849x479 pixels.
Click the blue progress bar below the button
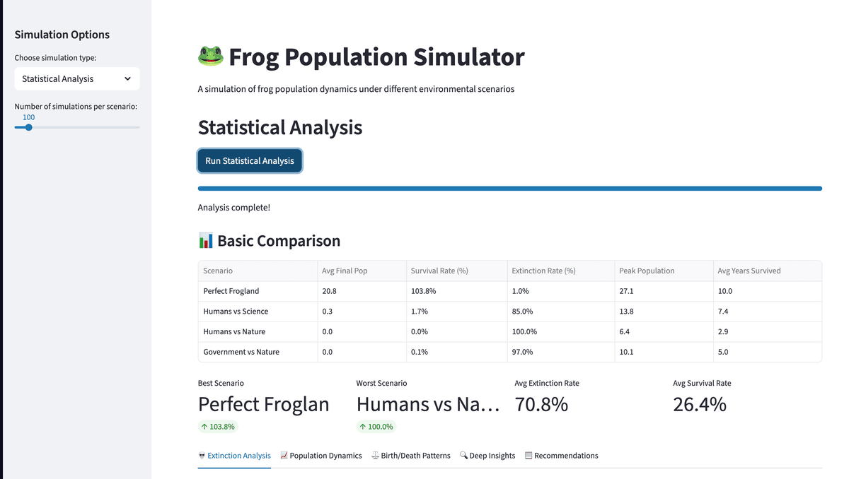[x=509, y=188]
